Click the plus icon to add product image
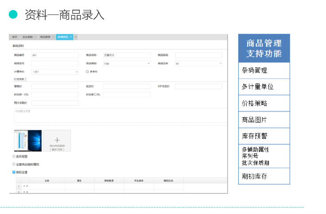The height and width of the screenshot is (214, 326). coord(57,139)
